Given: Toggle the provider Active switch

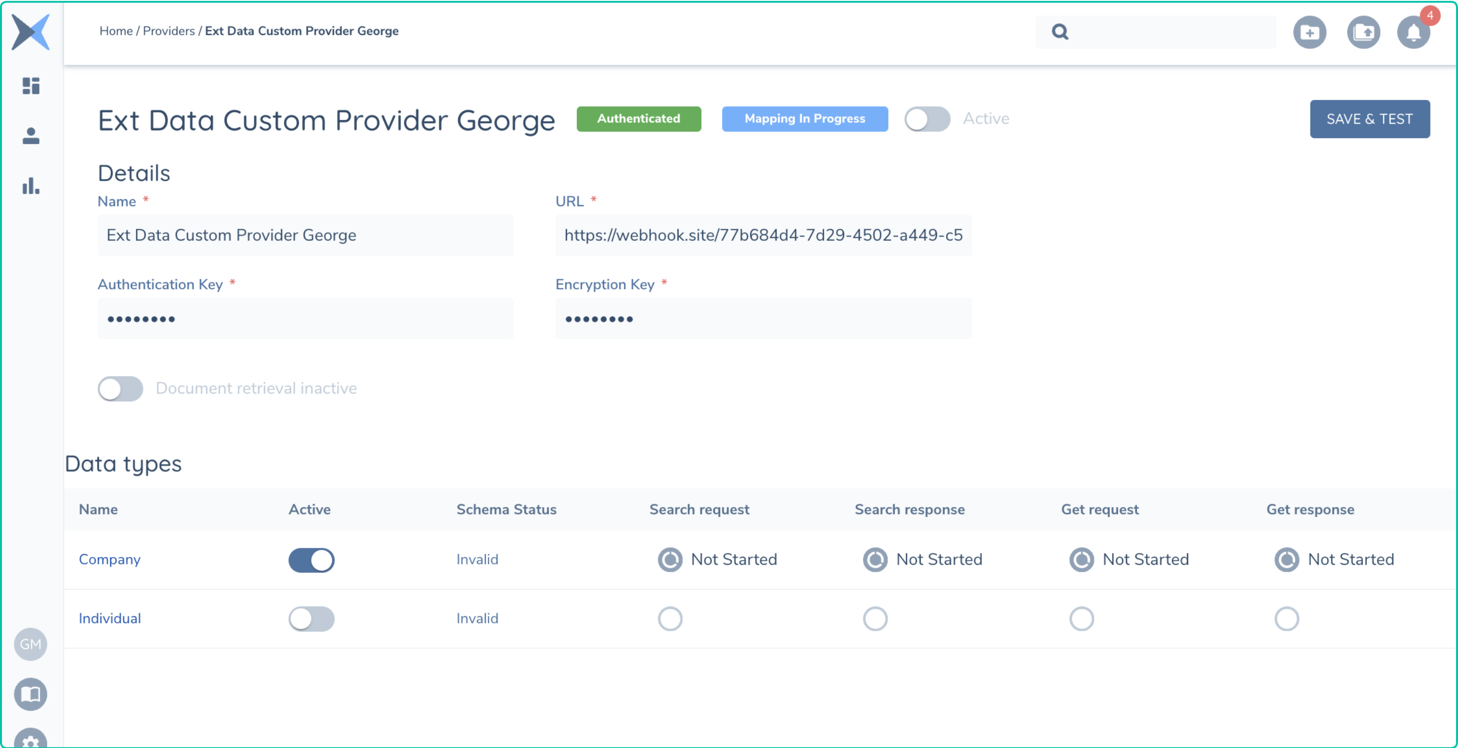Looking at the screenshot, I should 927,119.
